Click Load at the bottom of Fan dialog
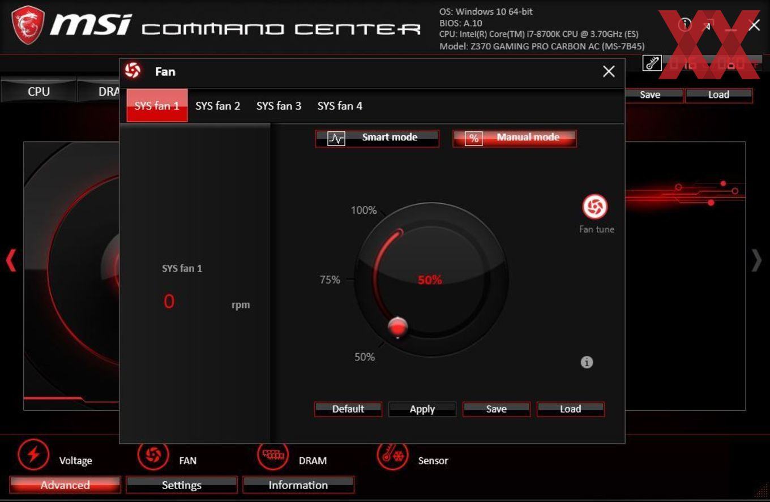This screenshot has height=502, width=770. pos(571,409)
